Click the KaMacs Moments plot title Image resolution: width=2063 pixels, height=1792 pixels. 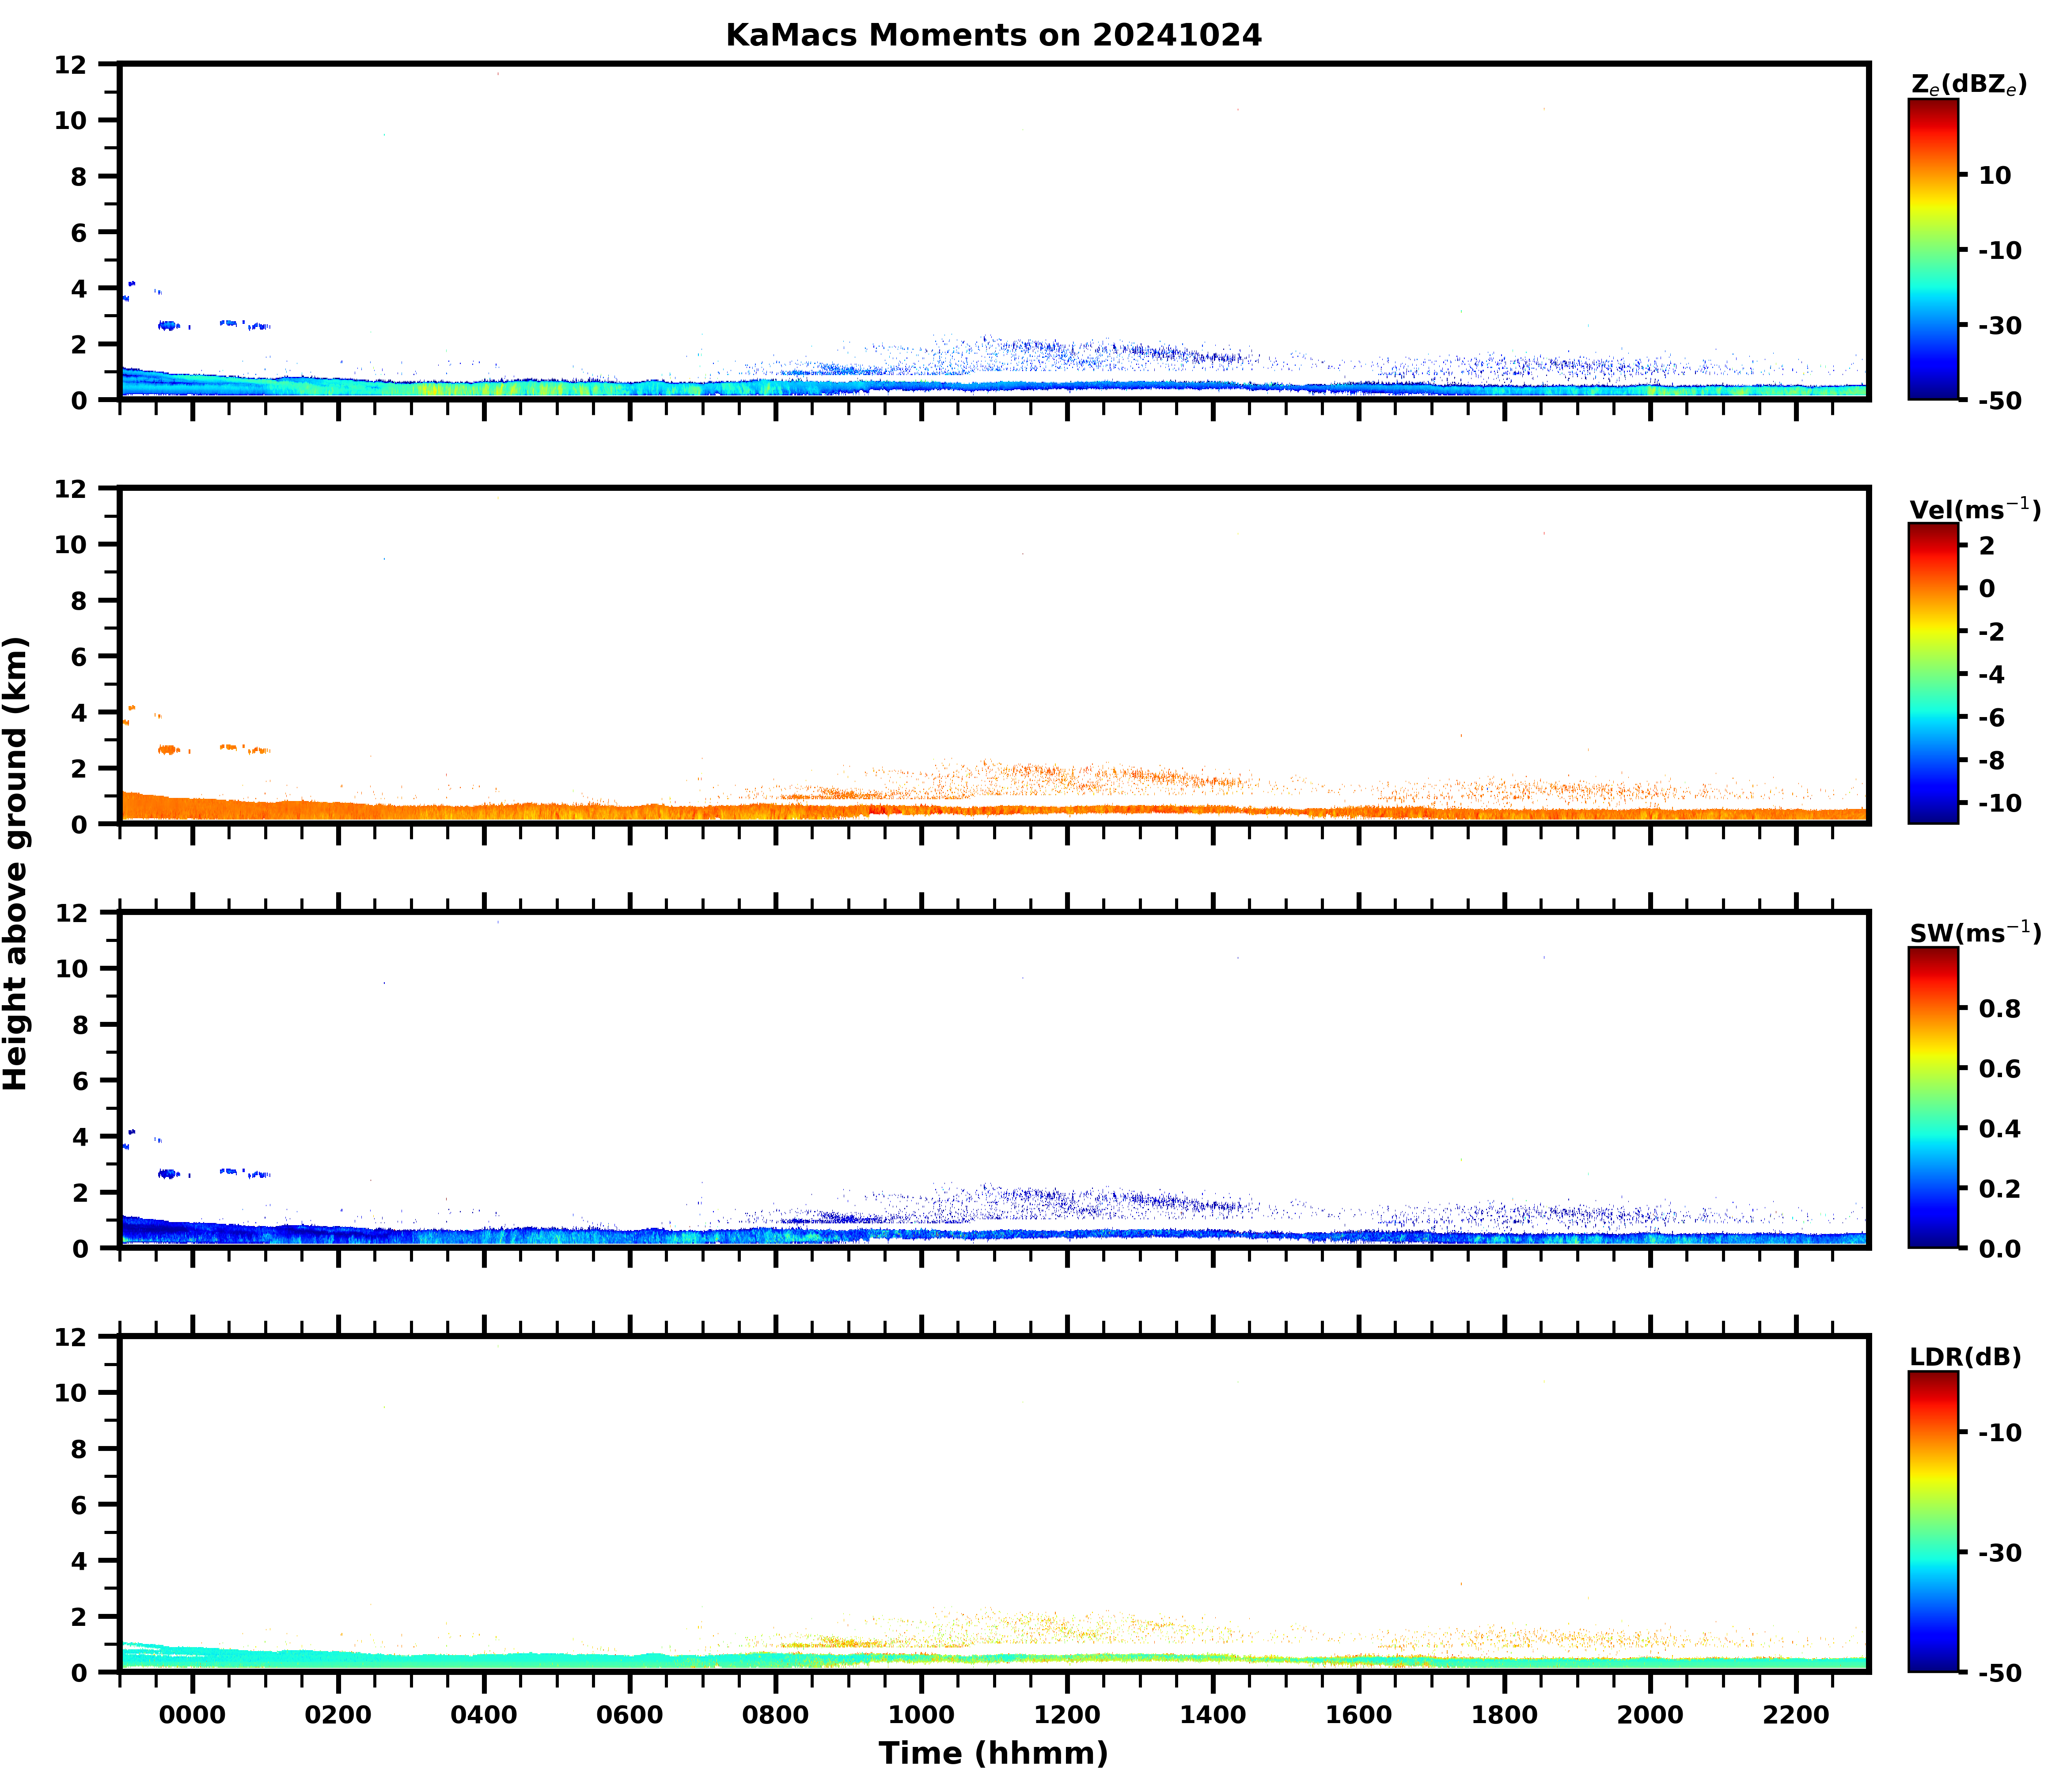click(x=993, y=35)
